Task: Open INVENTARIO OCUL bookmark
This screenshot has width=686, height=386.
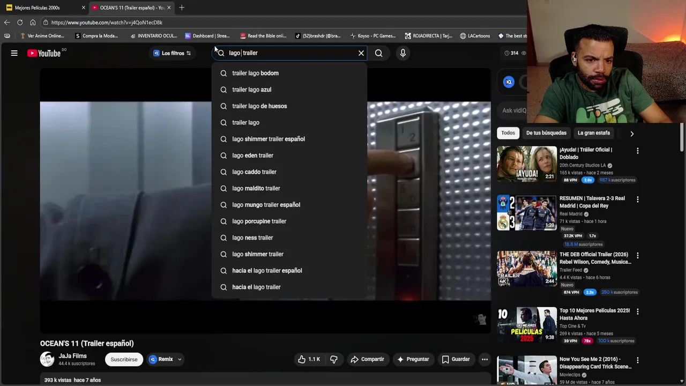Action: click(153, 36)
